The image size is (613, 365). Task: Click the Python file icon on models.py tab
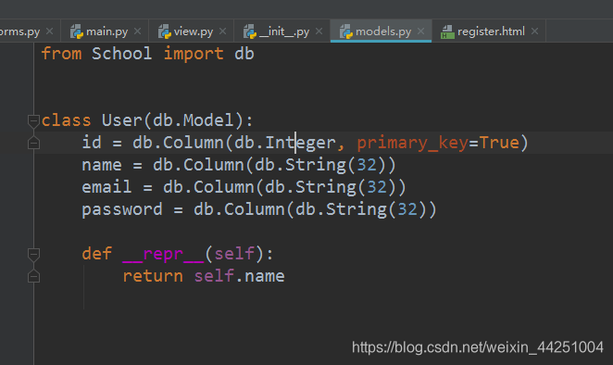point(346,31)
